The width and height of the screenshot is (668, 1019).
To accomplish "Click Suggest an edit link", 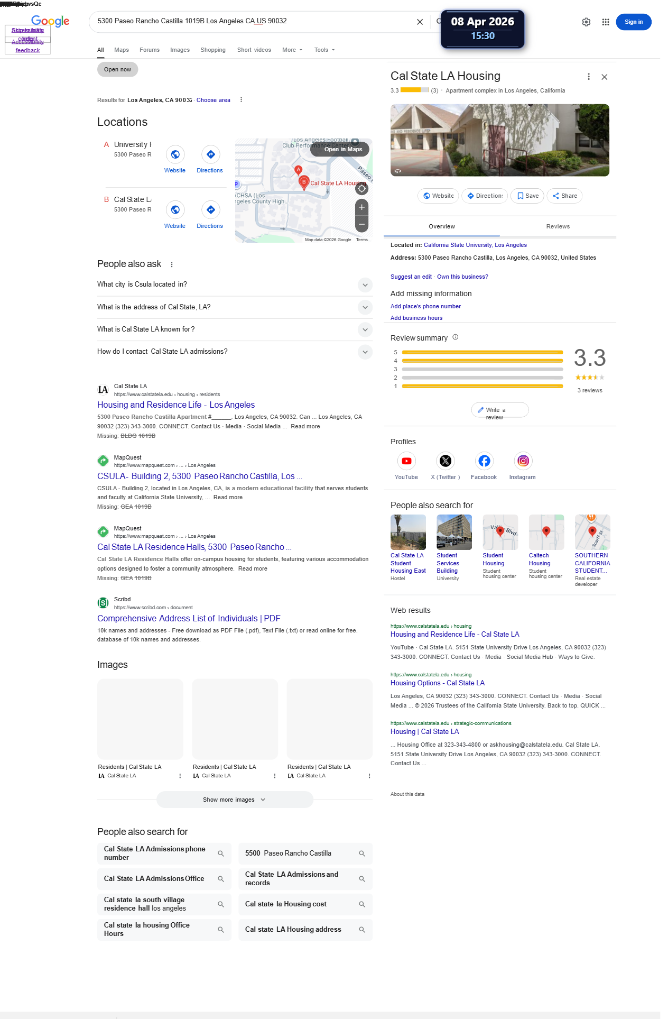I will coord(411,277).
